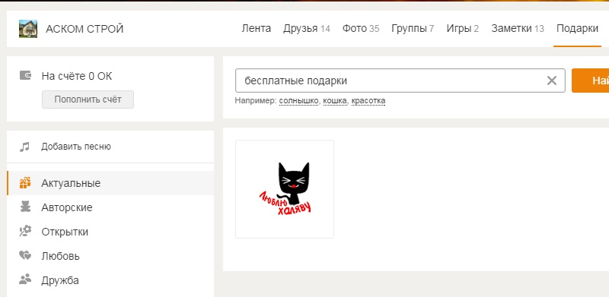Image resolution: width=609 pixels, height=297 pixels.
Task: Click the music note icon
Action: 25,147
